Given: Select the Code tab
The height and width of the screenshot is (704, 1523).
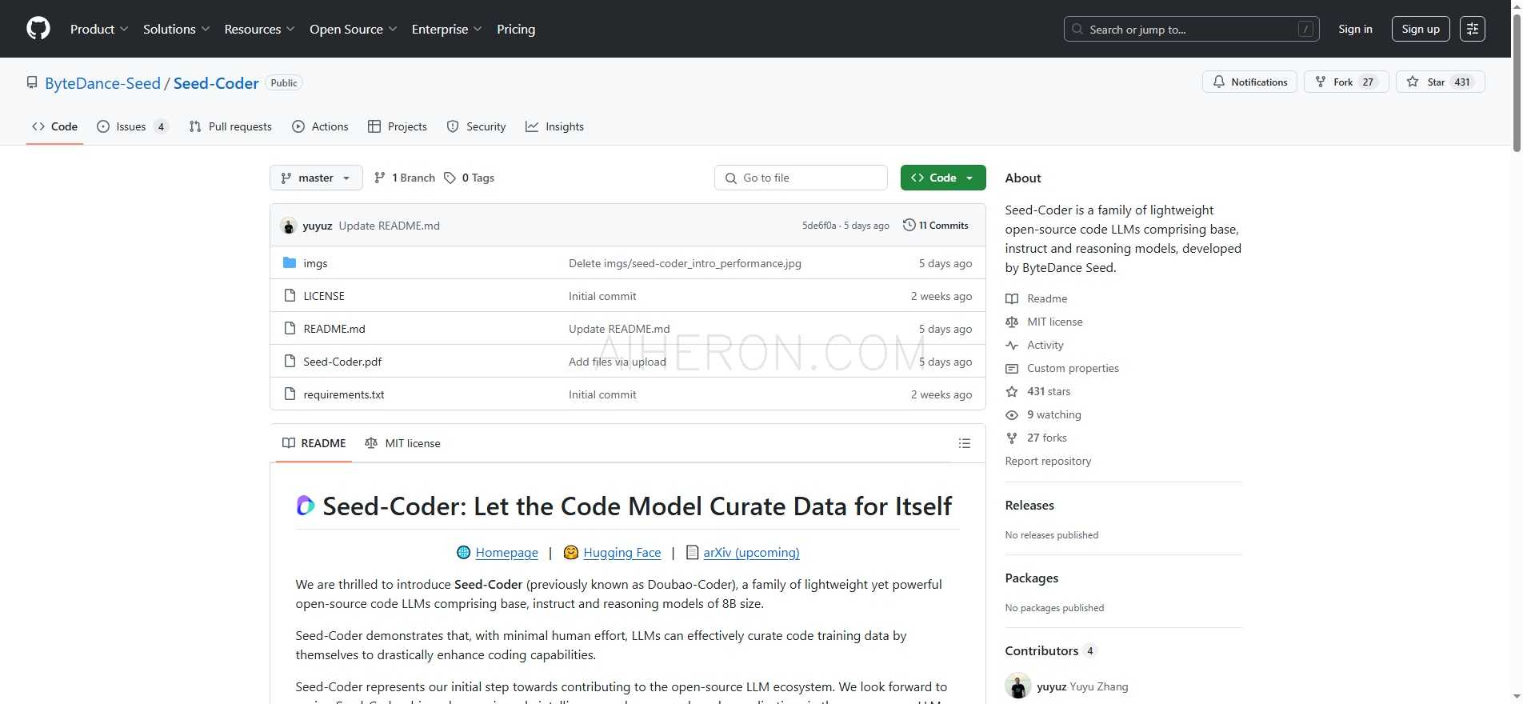Looking at the screenshot, I should click(x=54, y=126).
